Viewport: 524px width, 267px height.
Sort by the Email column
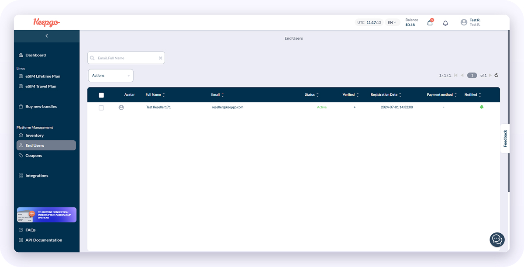coord(217,94)
